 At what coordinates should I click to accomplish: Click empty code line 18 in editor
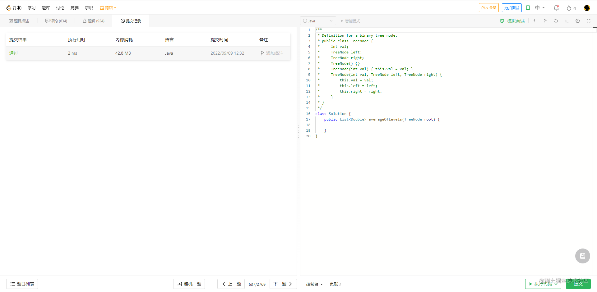[x=454, y=125]
